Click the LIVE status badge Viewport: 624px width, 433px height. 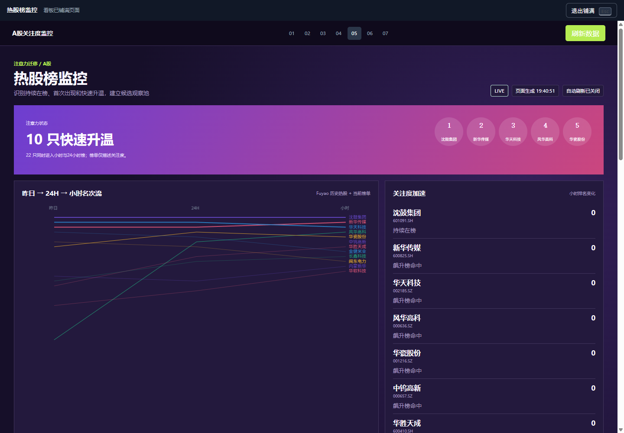(499, 91)
